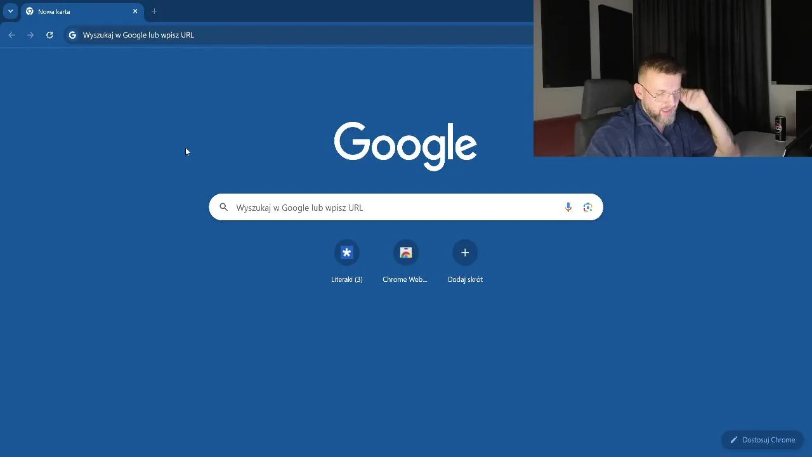Click the Google icon in address bar
Viewport: 812px width, 457px height.
click(x=72, y=35)
